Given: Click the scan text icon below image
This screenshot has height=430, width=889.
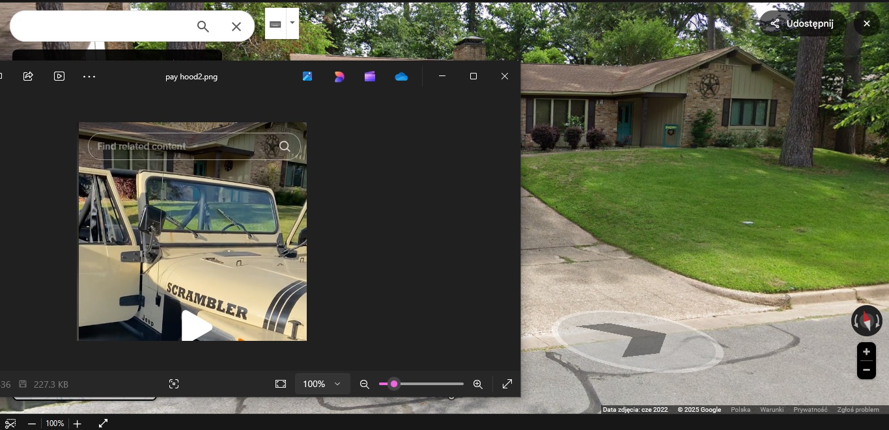Looking at the screenshot, I should click(x=174, y=384).
